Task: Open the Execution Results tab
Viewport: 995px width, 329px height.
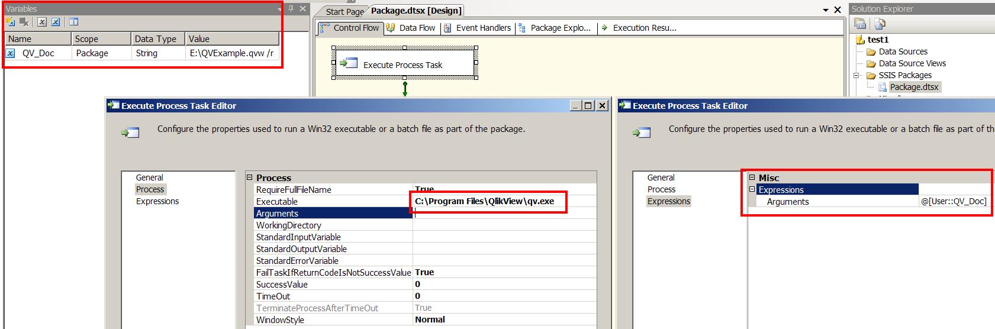Action: (639, 28)
